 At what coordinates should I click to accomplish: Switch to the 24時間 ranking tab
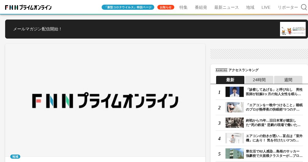[259, 80]
